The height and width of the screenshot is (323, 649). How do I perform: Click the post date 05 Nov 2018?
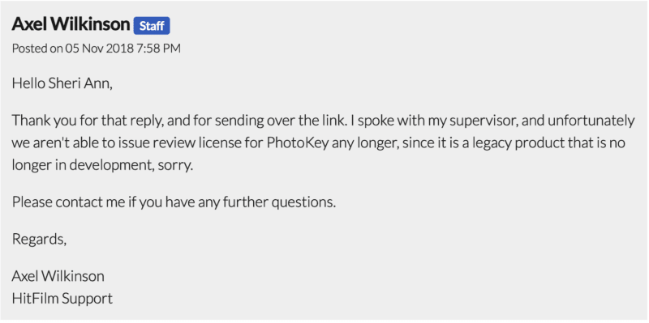[x=99, y=49]
